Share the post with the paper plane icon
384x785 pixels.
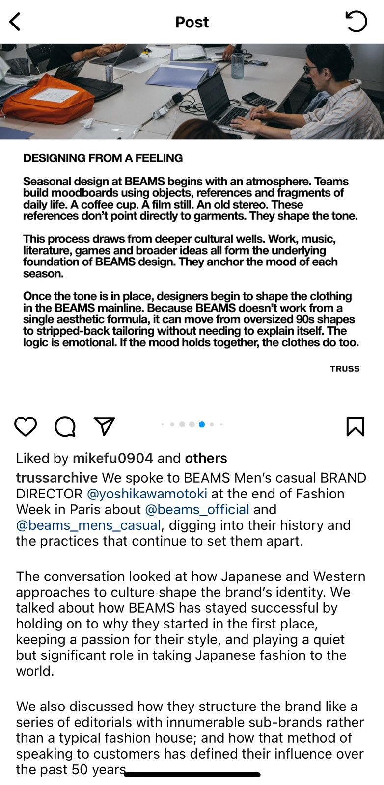pyautogui.click(x=104, y=426)
